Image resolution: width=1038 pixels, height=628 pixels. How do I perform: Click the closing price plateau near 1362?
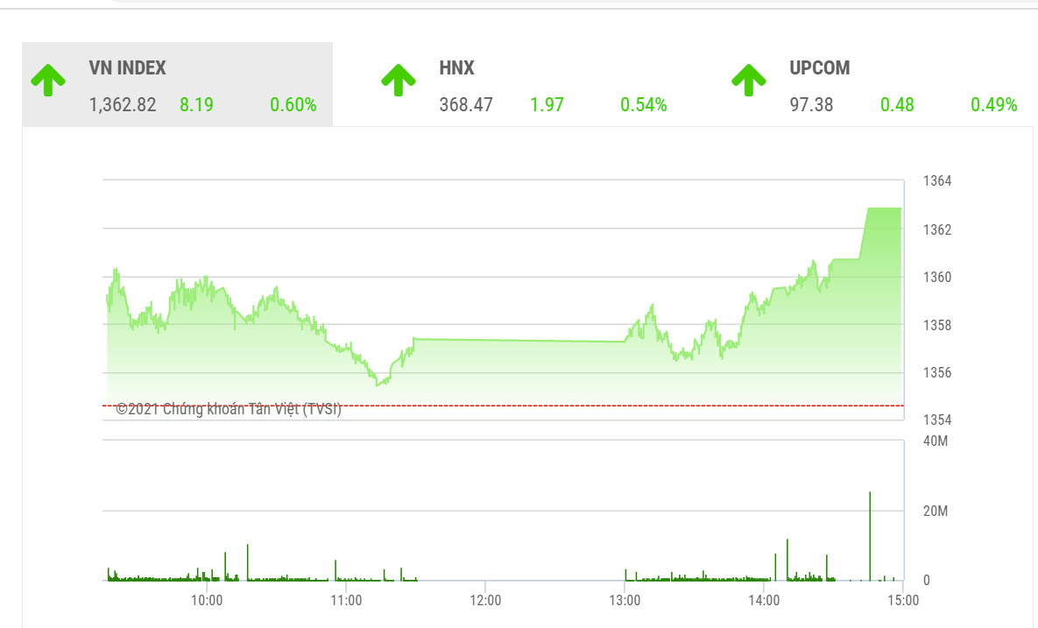(x=884, y=208)
